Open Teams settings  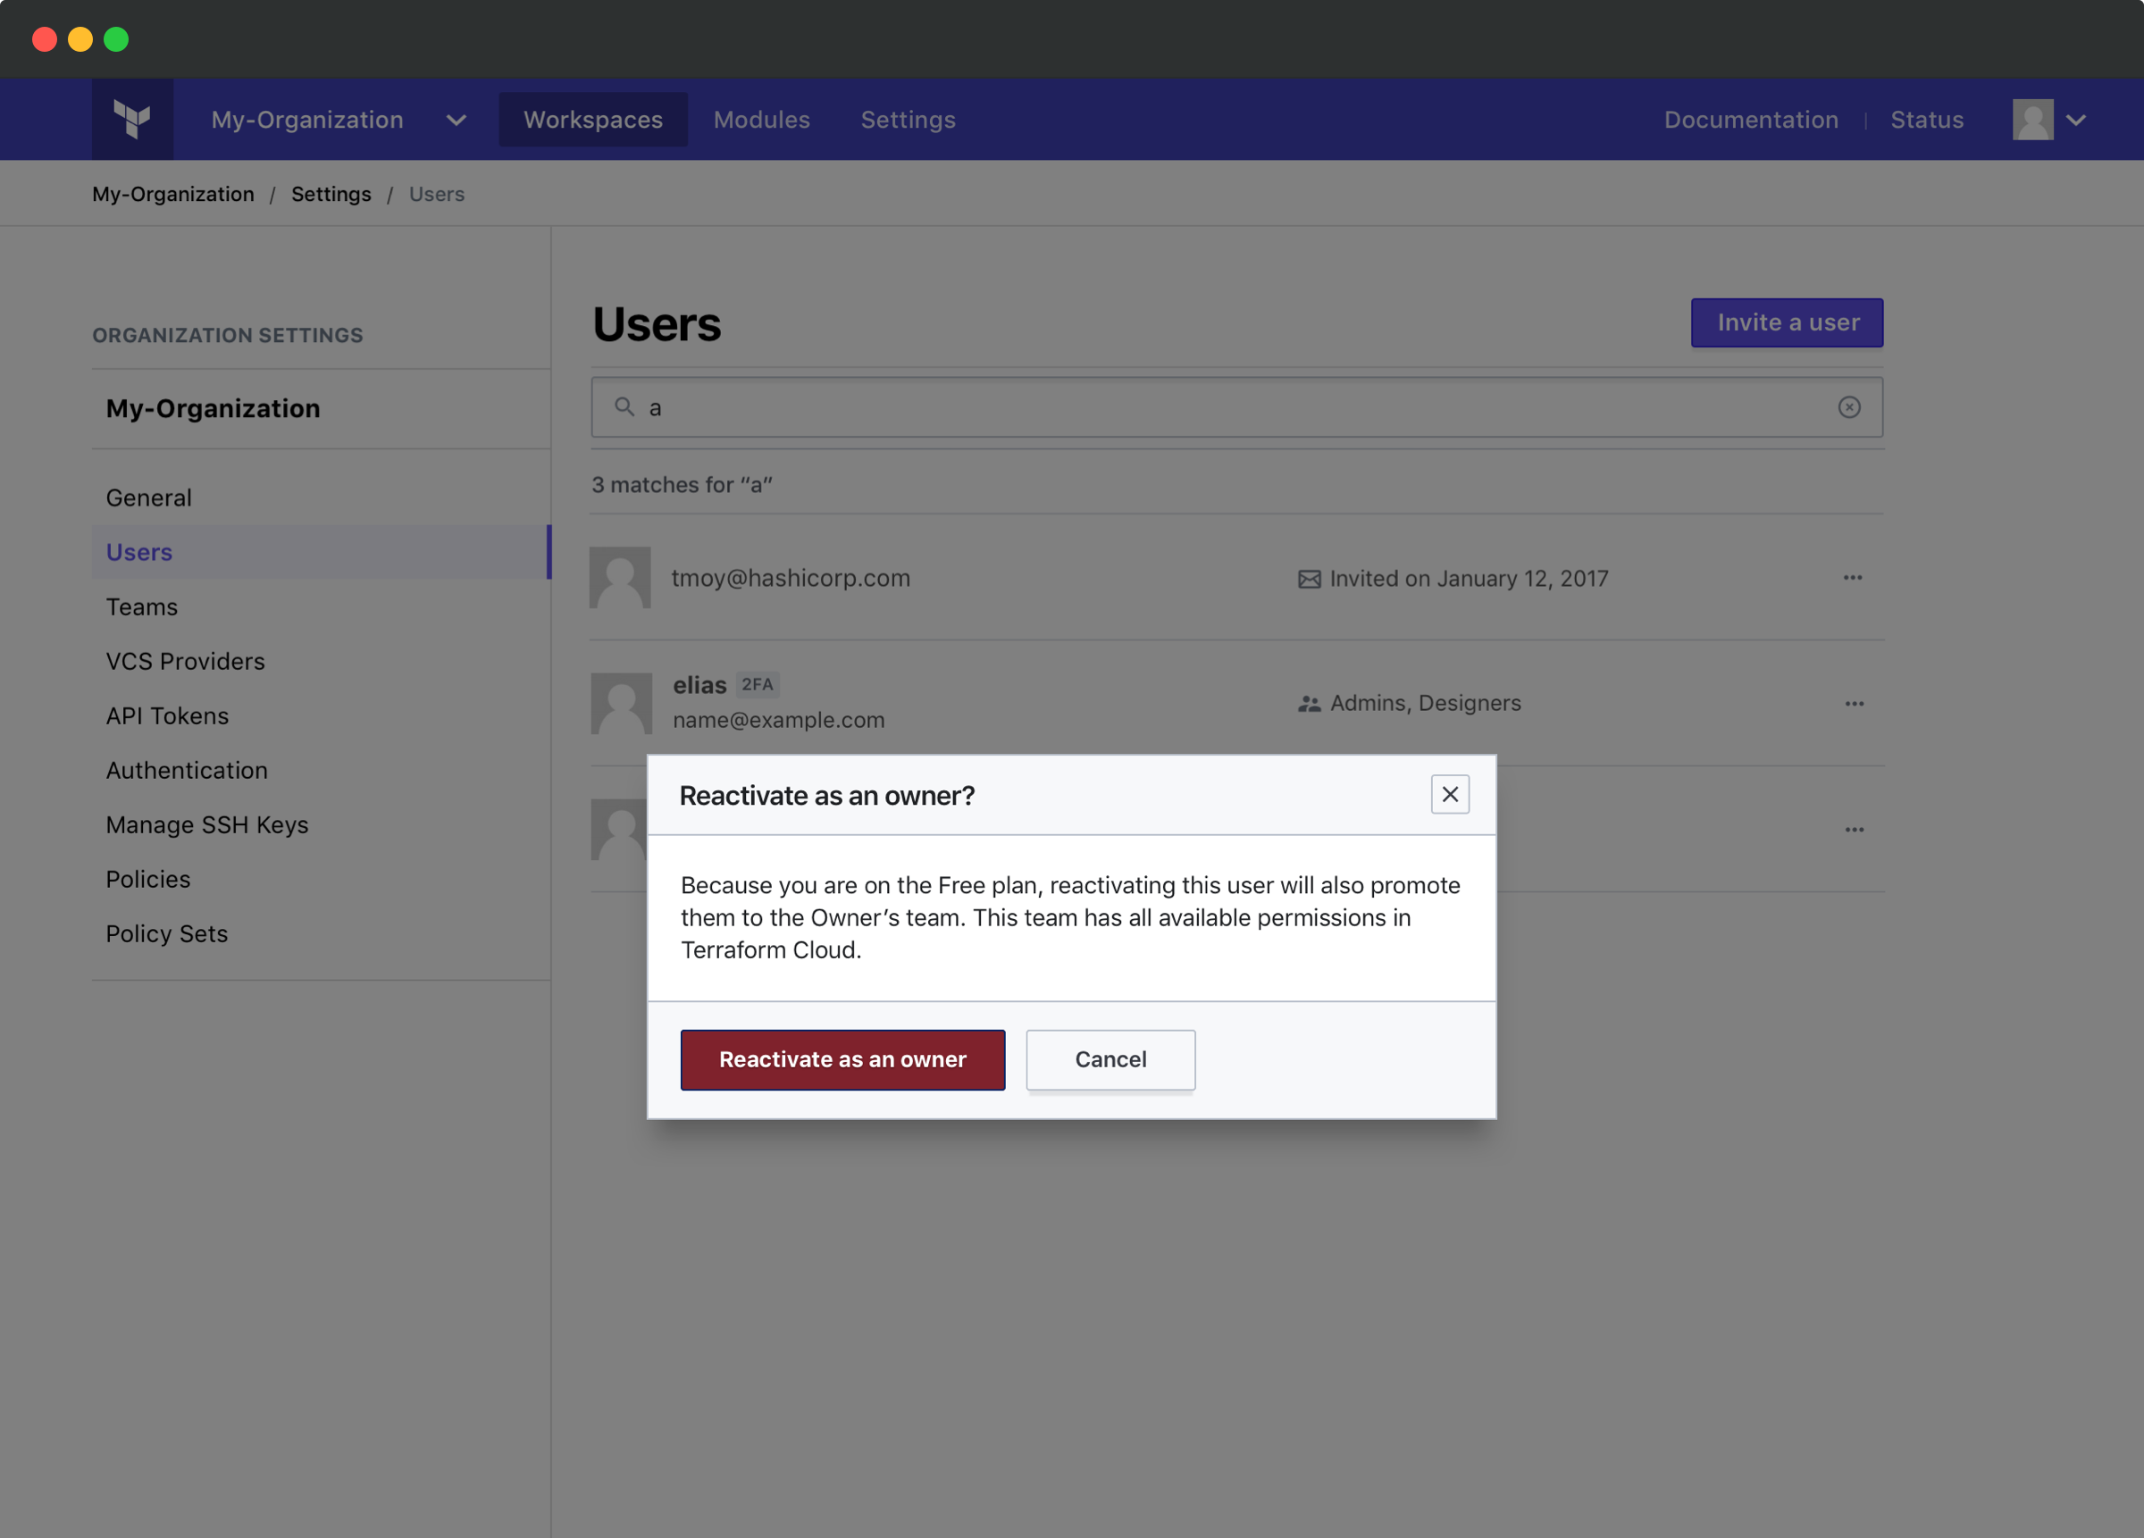[142, 606]
